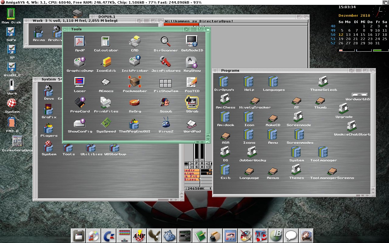This screenshot has height=243, width=389.
Task: Select the VirusZ bug icon
Action: tap(165, 123)
